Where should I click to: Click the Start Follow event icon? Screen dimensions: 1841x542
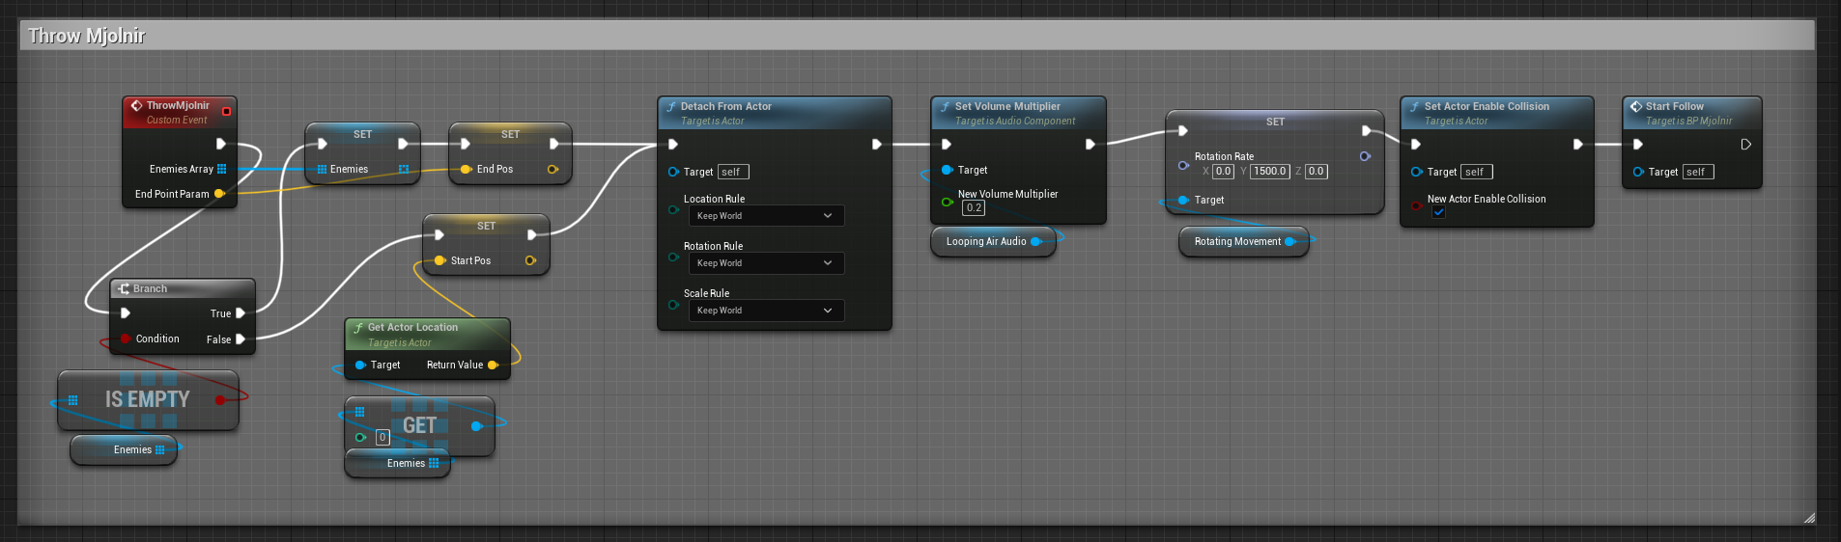tap(1636, 106)
